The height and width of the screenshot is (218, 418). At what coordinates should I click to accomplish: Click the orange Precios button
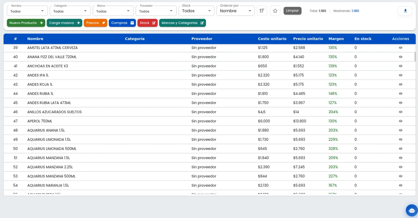click(95, 23)
